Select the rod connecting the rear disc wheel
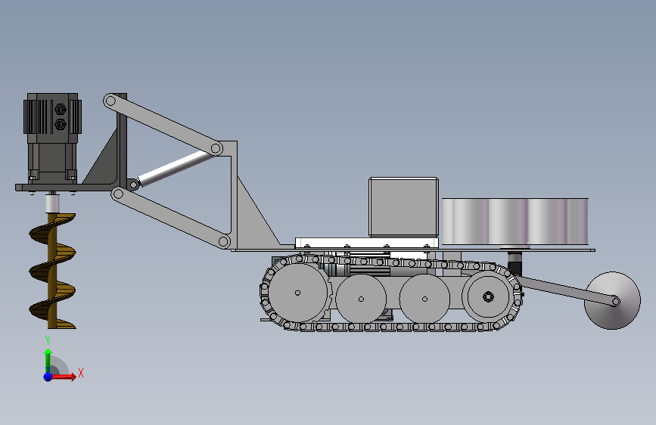Viewport: 656px width, 425px height. 569,290
